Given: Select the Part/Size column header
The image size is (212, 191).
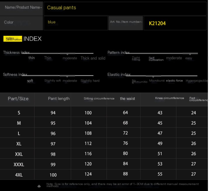Looking at the screenshot, I should click(18, 99).
